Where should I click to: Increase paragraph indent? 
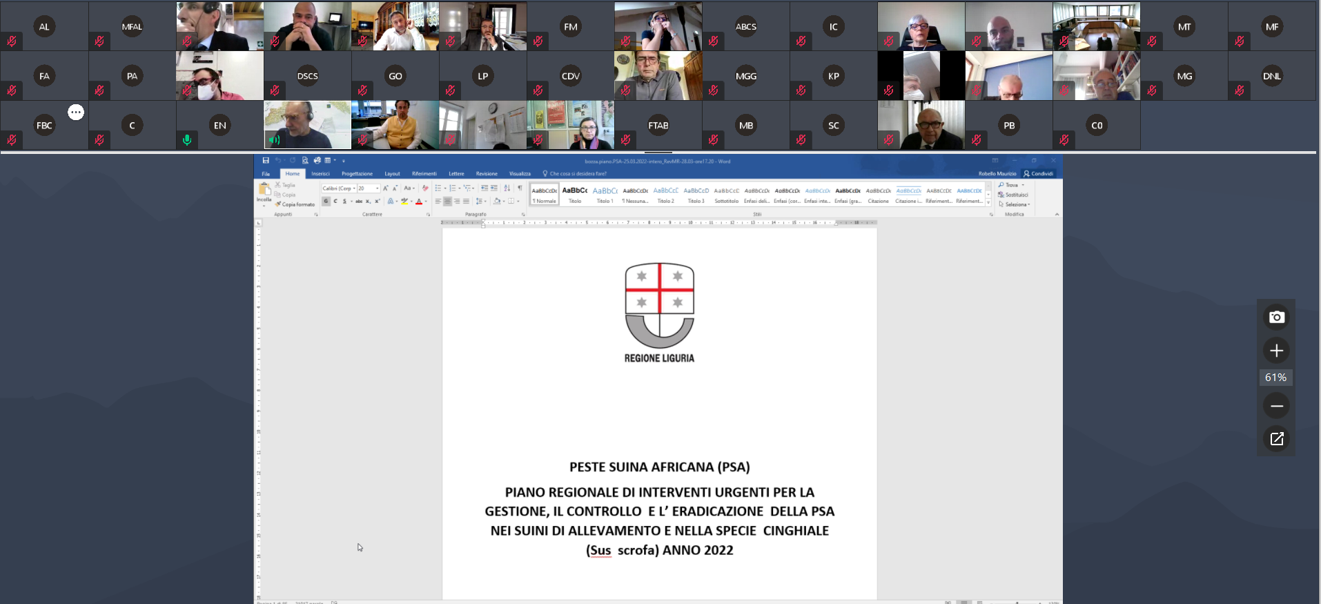click(494, 188)
